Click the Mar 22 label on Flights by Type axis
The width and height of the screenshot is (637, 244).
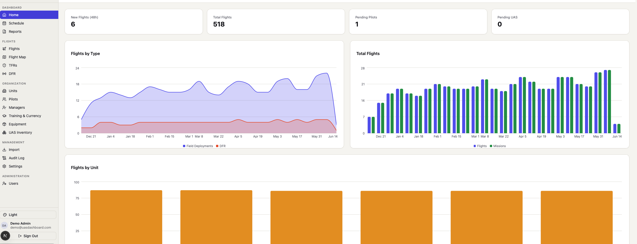219,137
